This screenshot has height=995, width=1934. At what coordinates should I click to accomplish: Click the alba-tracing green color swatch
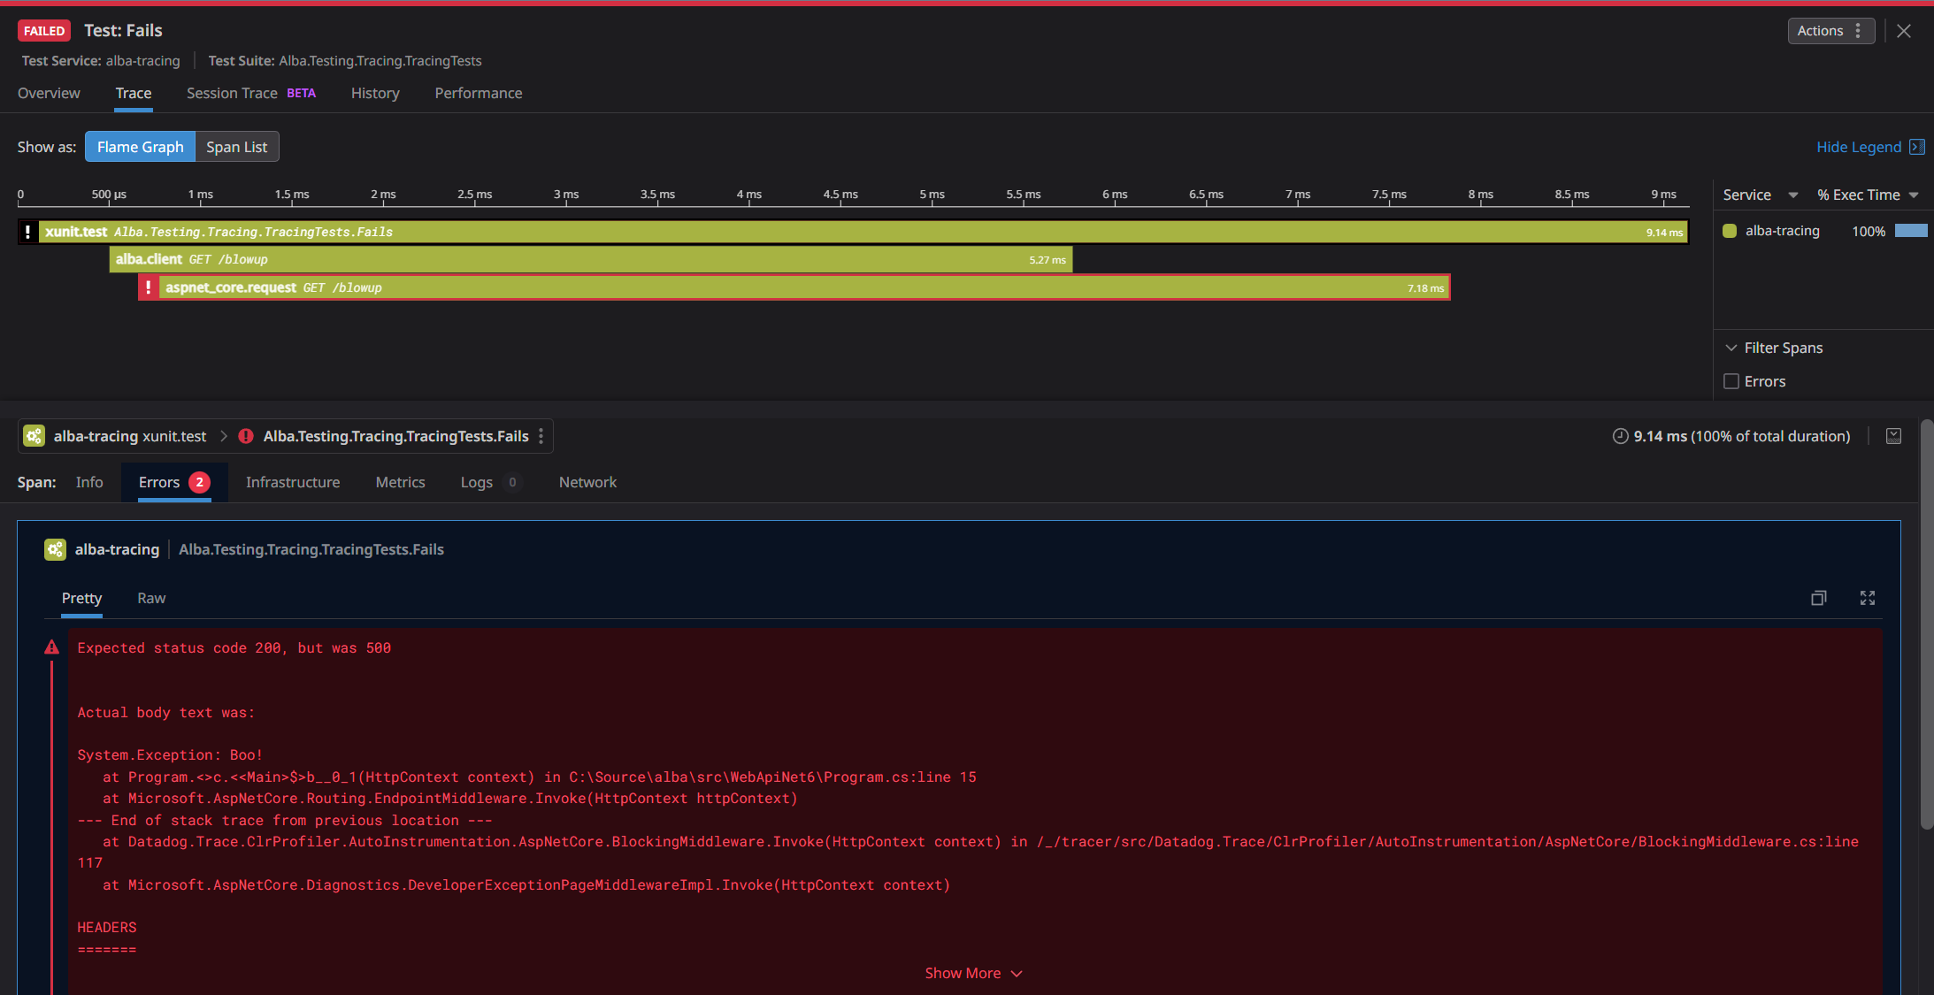click(x=1730, y=231)
